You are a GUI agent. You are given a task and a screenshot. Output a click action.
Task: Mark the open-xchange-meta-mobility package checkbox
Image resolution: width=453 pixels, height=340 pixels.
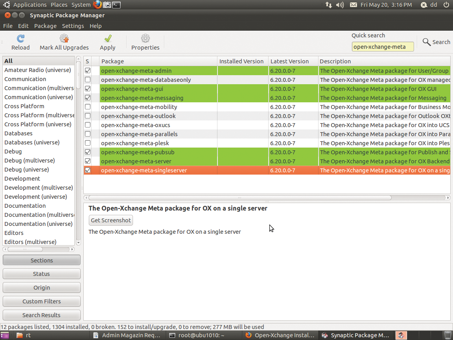88,107
